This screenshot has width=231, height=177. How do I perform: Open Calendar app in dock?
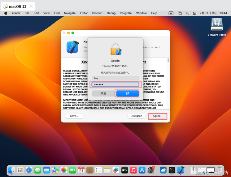click(81, 170)
